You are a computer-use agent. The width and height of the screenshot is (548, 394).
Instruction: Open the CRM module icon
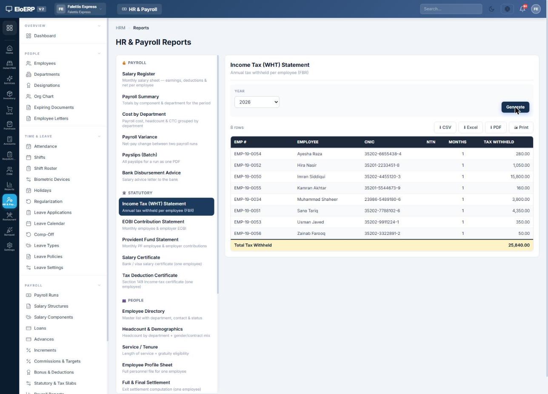[x=9, y=171]
